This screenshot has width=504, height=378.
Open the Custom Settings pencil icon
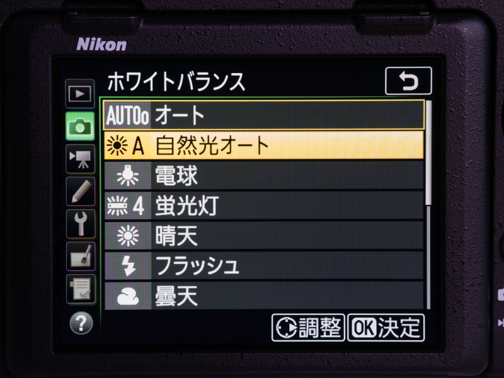point(80,192)
